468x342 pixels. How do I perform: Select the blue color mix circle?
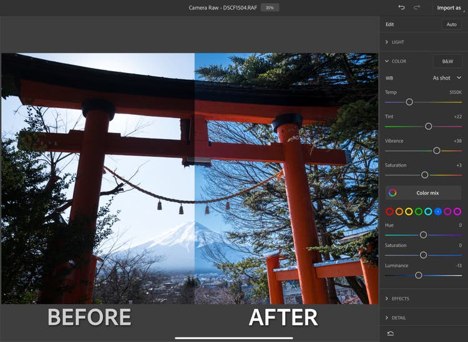coord(438,212)
